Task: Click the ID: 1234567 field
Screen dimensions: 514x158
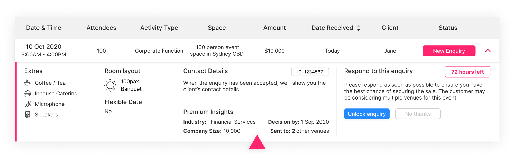Action: click(310, 72)
